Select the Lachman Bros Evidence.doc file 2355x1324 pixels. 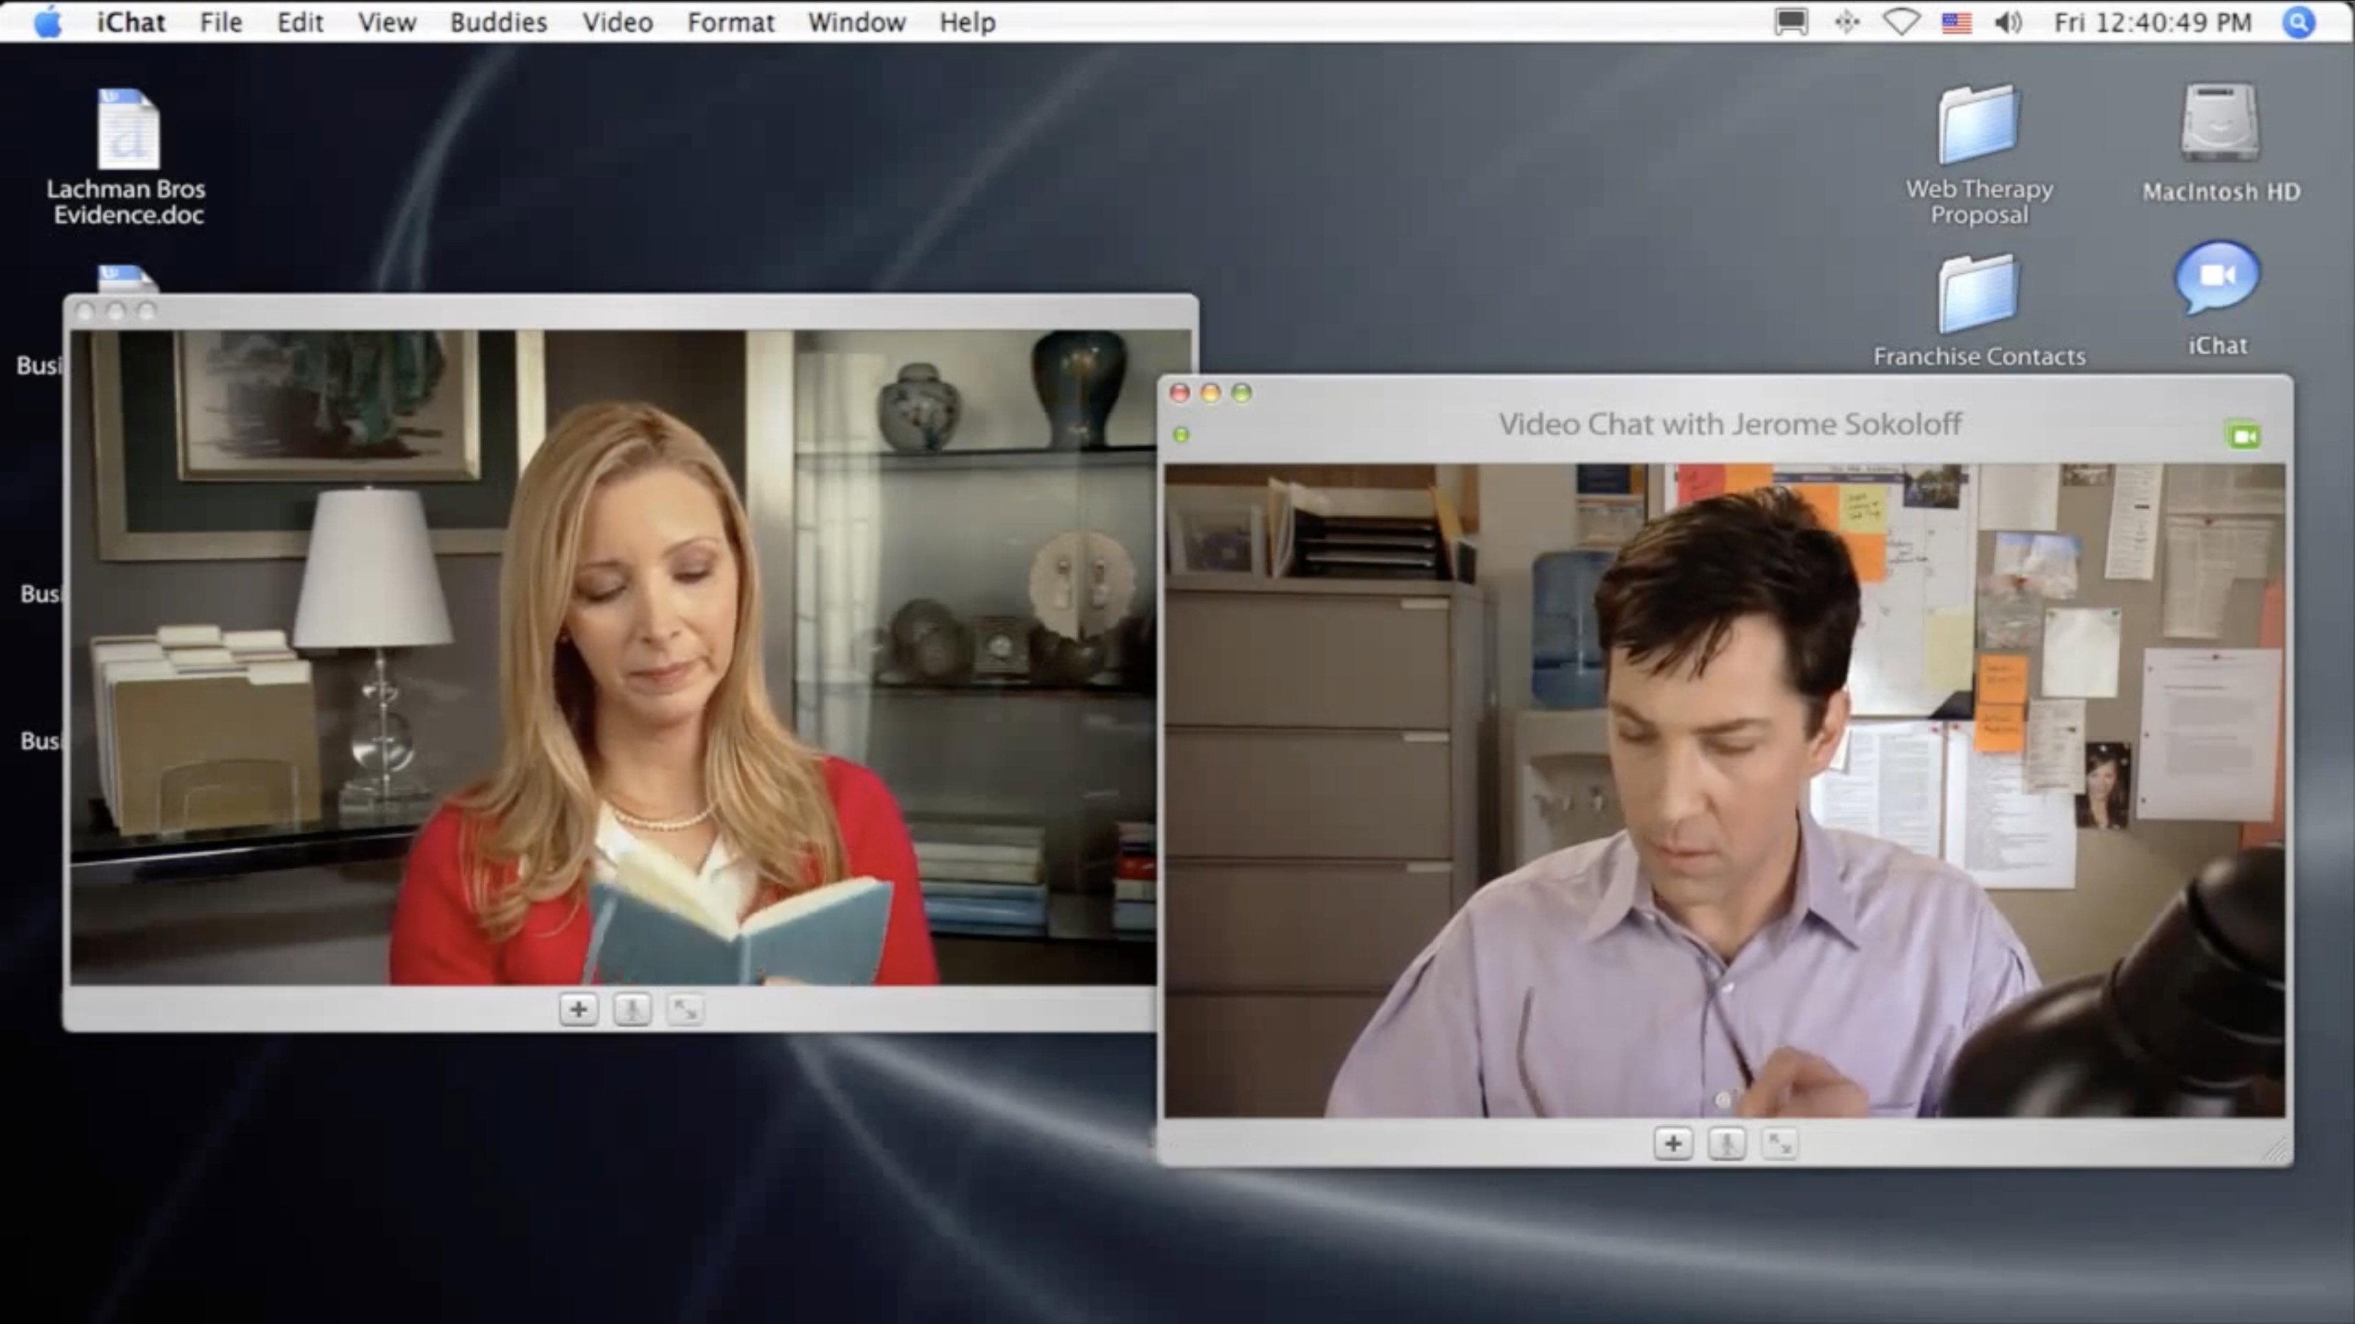point(127,156)
